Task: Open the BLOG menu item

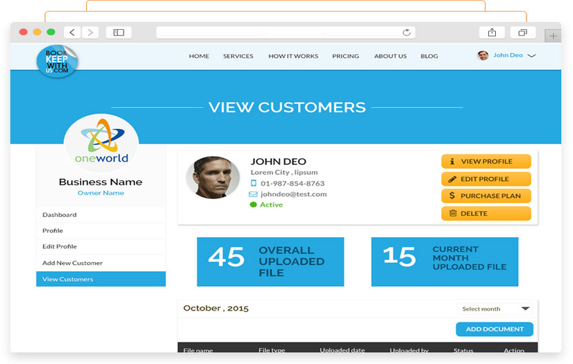Action: (429, 56)
